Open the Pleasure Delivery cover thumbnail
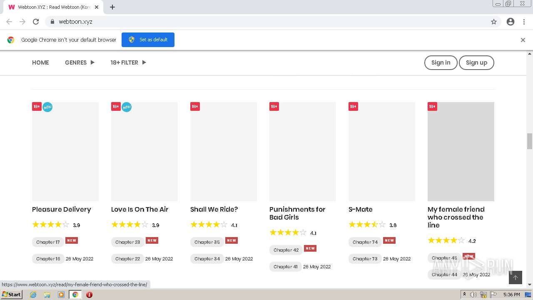Viewport: 533px width, 300px height. (x=65, y=152)
